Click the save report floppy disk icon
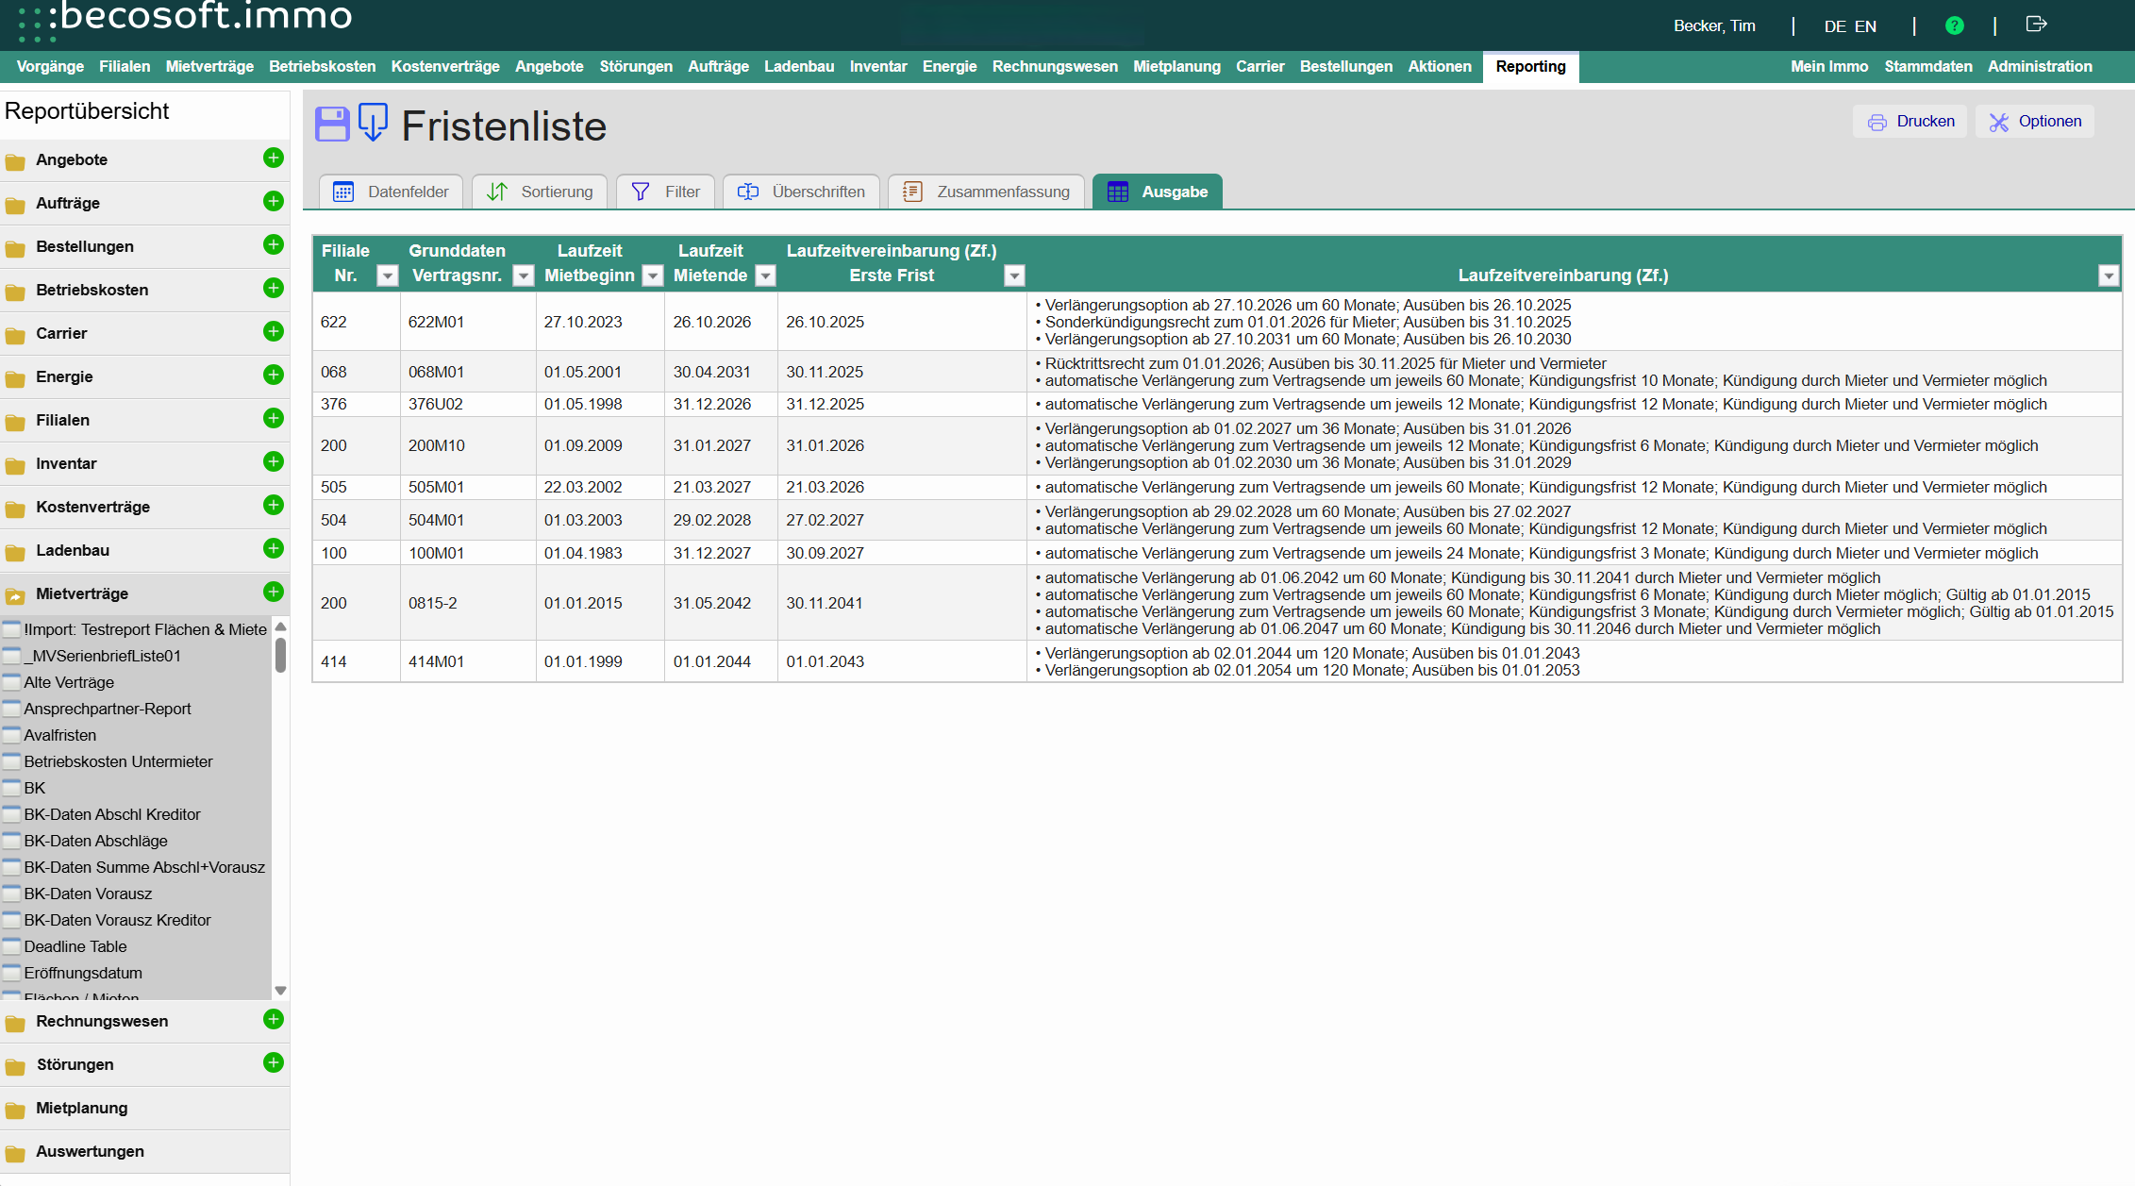The width and height of the screenshot is (2135, 1186). pyautogui.click(x=331, y=125)
